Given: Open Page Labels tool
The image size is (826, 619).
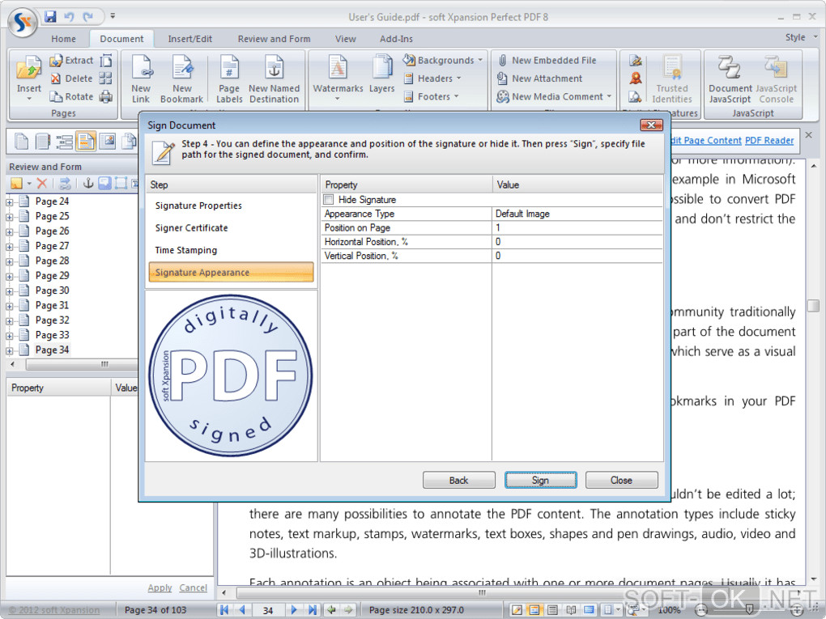Looking at the screenshot, I should pos(229,79).
